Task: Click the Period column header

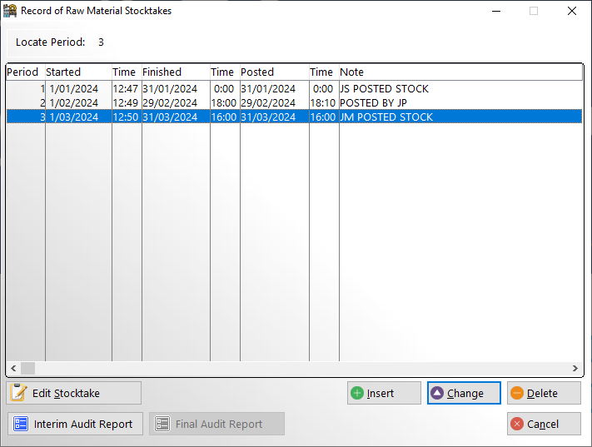Action: [x=23, y=72]
